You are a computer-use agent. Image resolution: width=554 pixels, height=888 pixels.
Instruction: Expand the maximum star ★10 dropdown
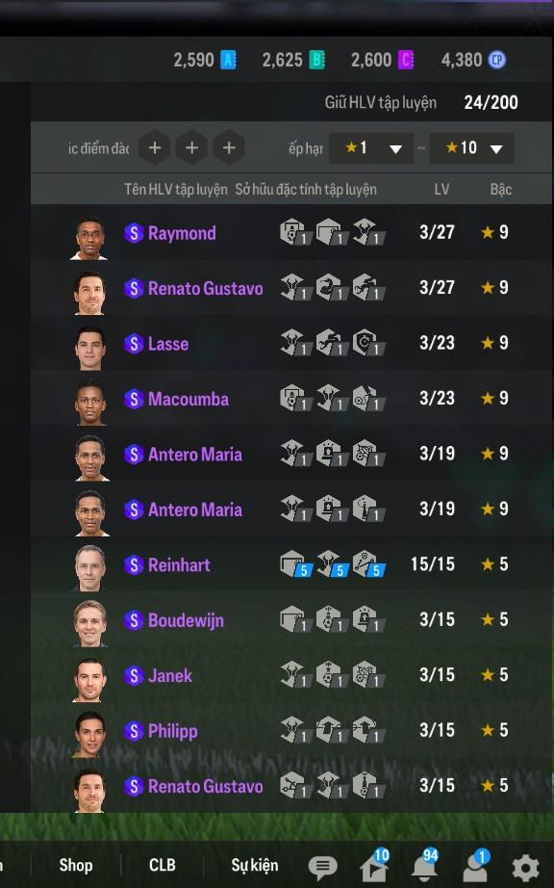471,148
